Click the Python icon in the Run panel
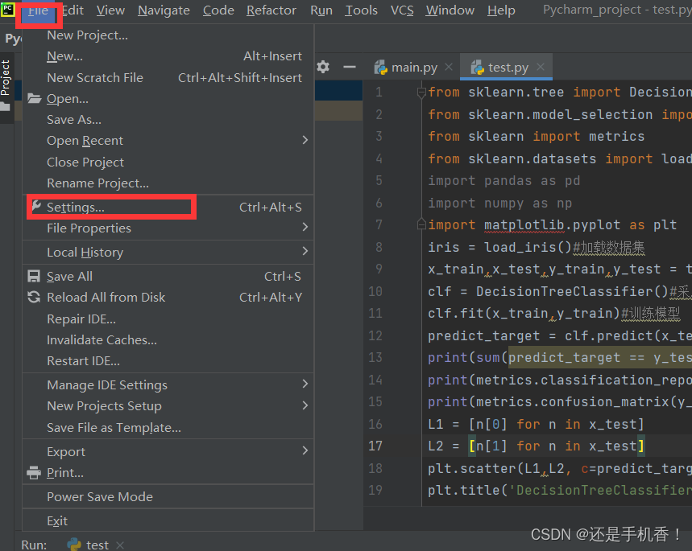692x551 pixels. [74, 545]
